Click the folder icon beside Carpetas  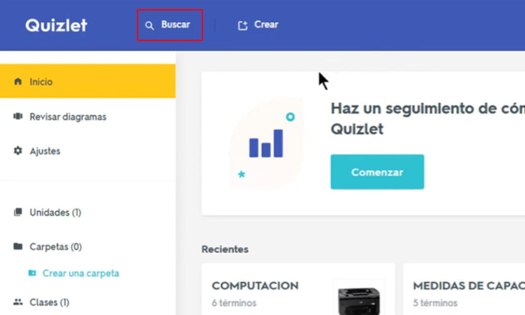[18, 246]
